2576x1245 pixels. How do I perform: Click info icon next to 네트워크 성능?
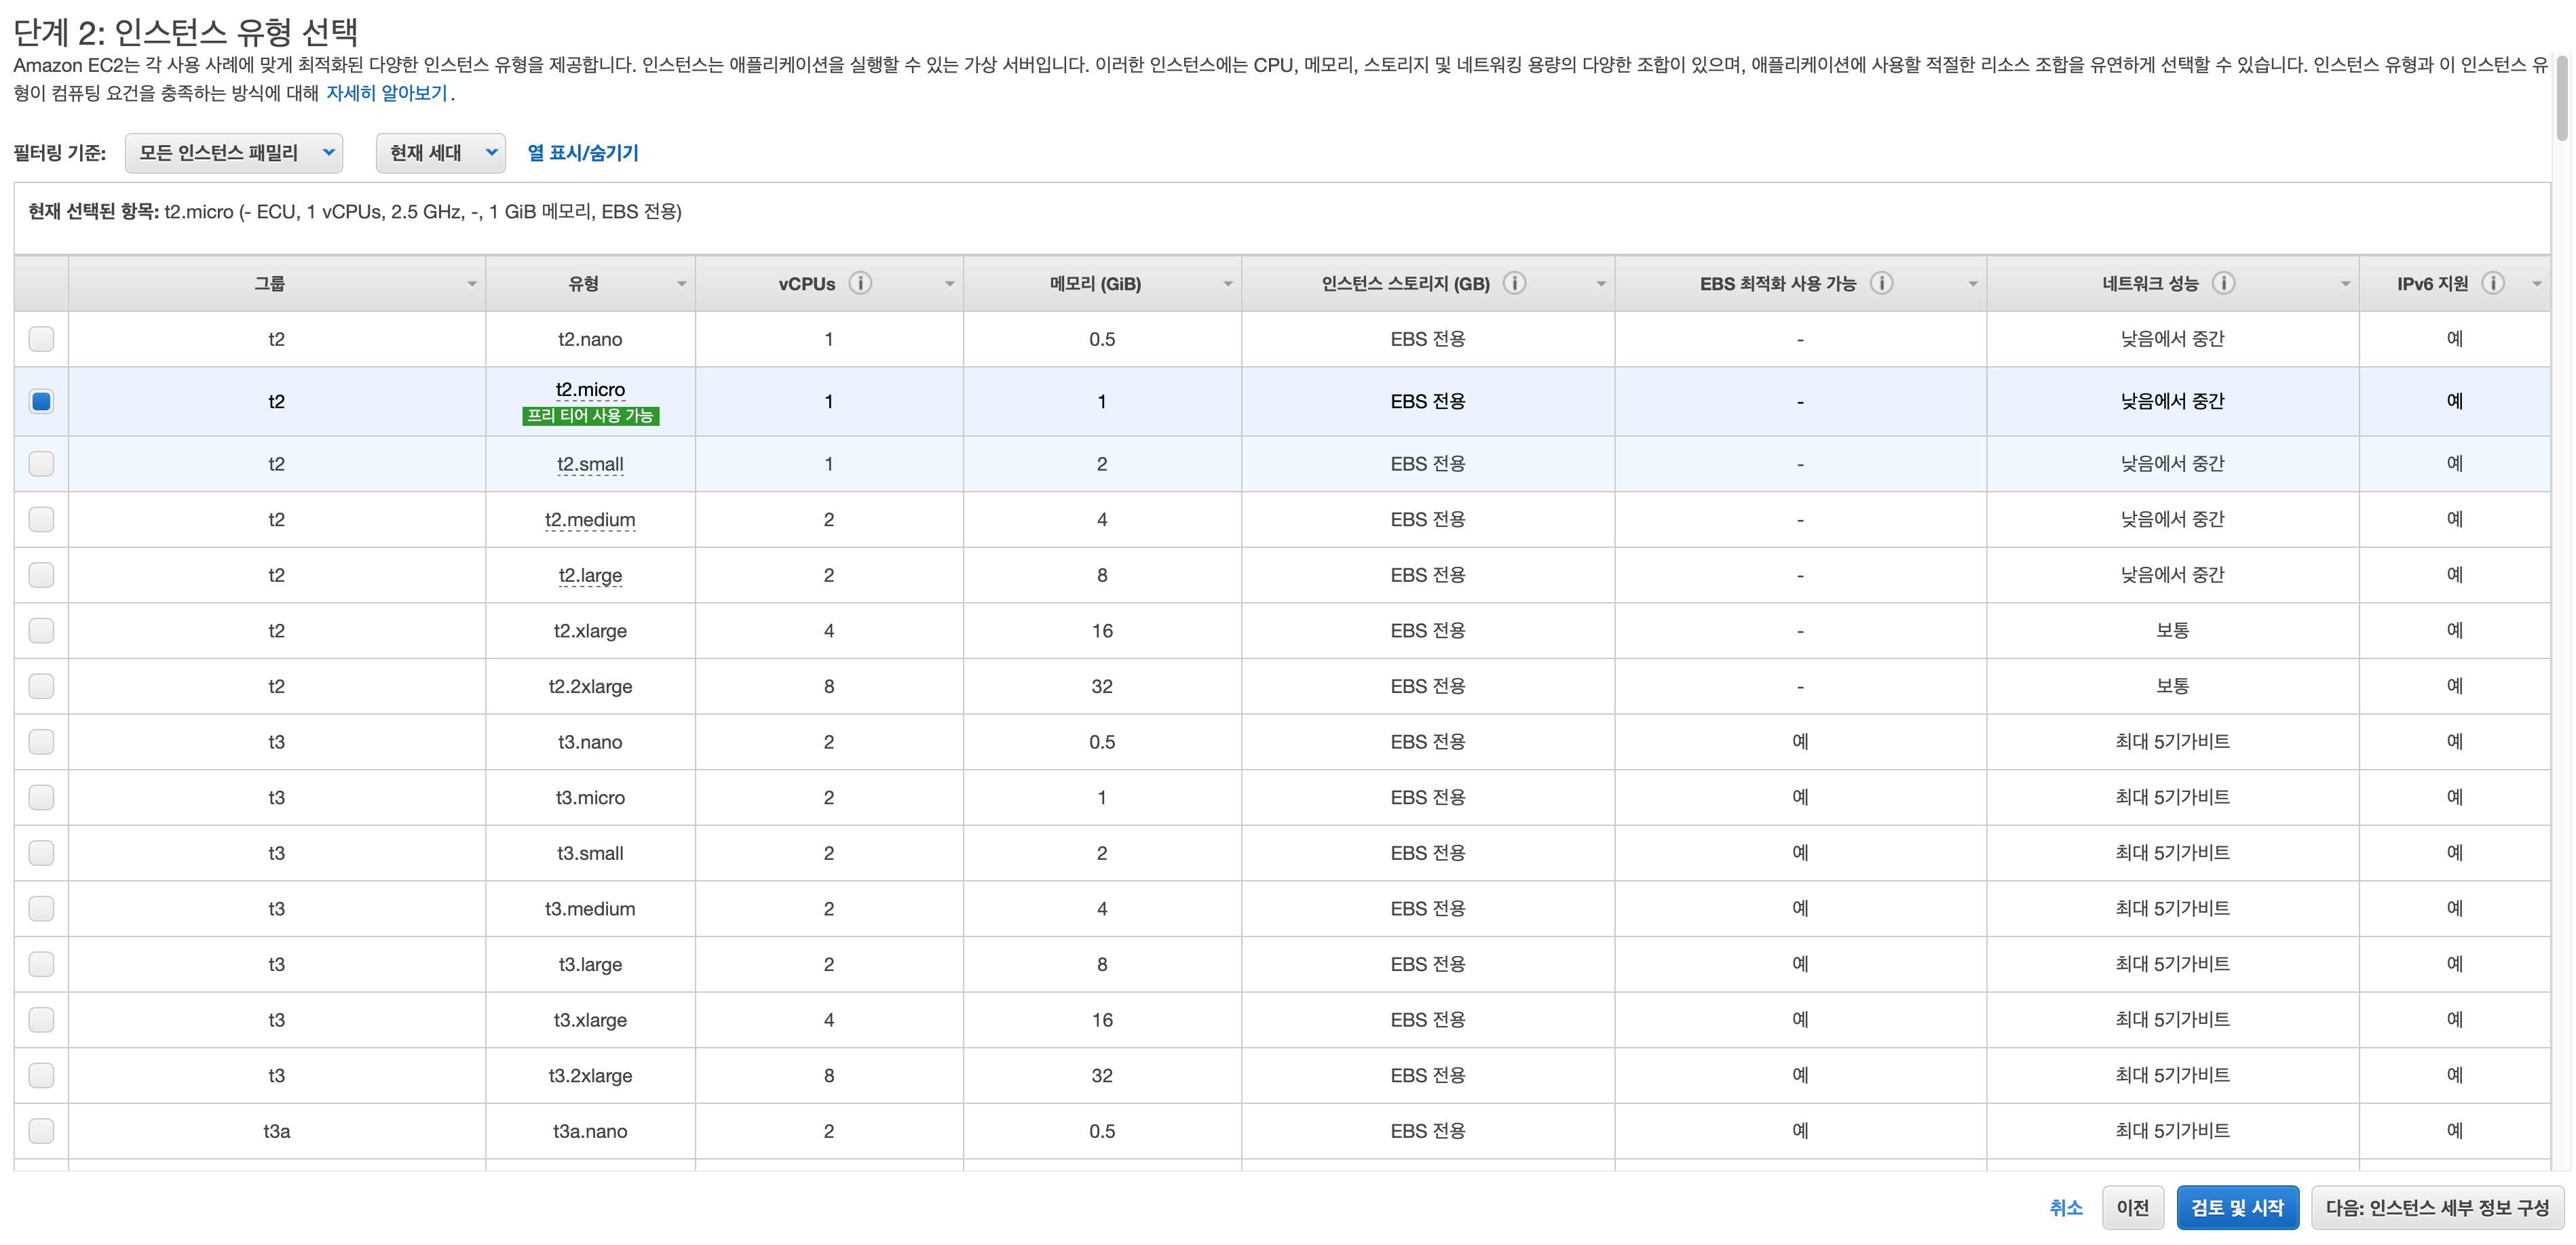(x=2223, y=283)
